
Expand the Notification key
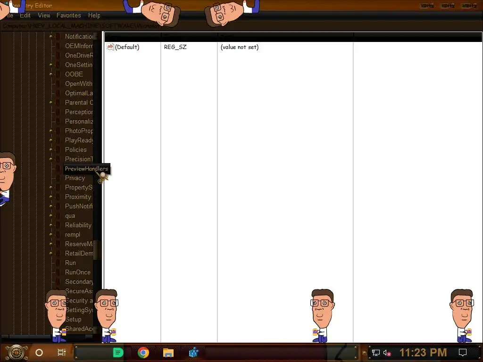pos(51,36)
